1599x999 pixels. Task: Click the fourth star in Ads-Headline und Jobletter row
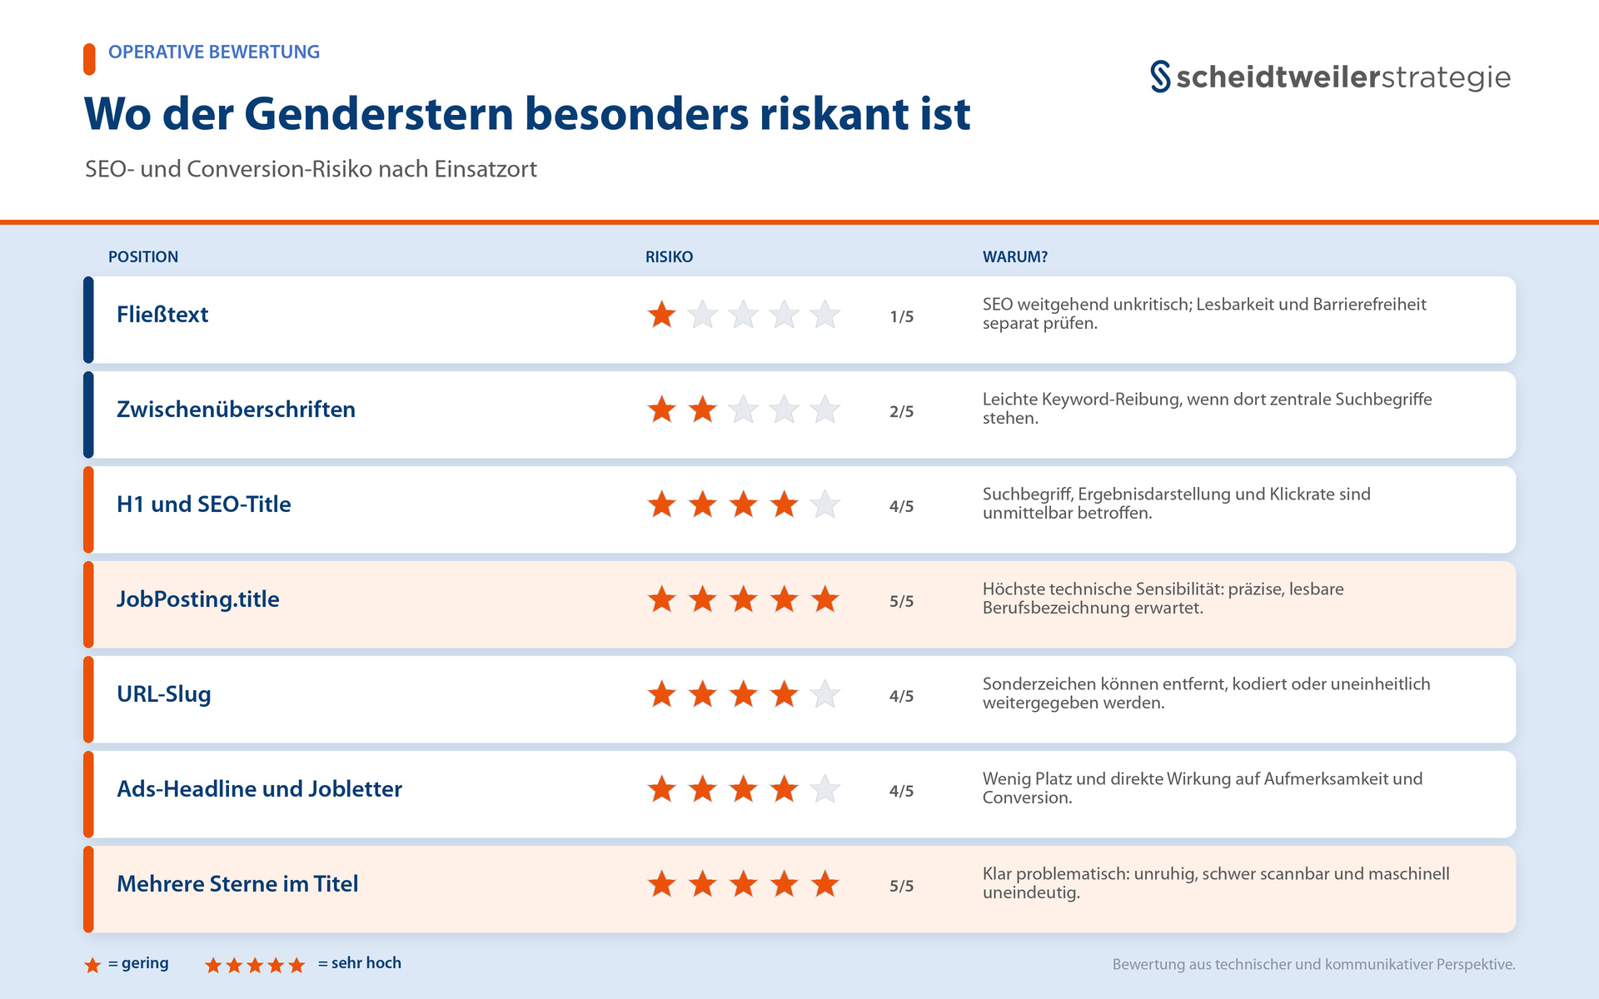coord(785,789)
